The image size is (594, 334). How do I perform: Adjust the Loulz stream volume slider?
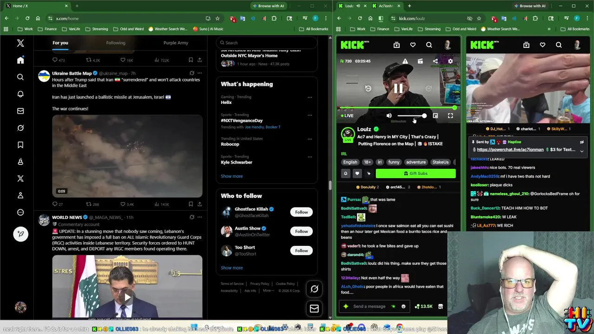pos(412,116)
